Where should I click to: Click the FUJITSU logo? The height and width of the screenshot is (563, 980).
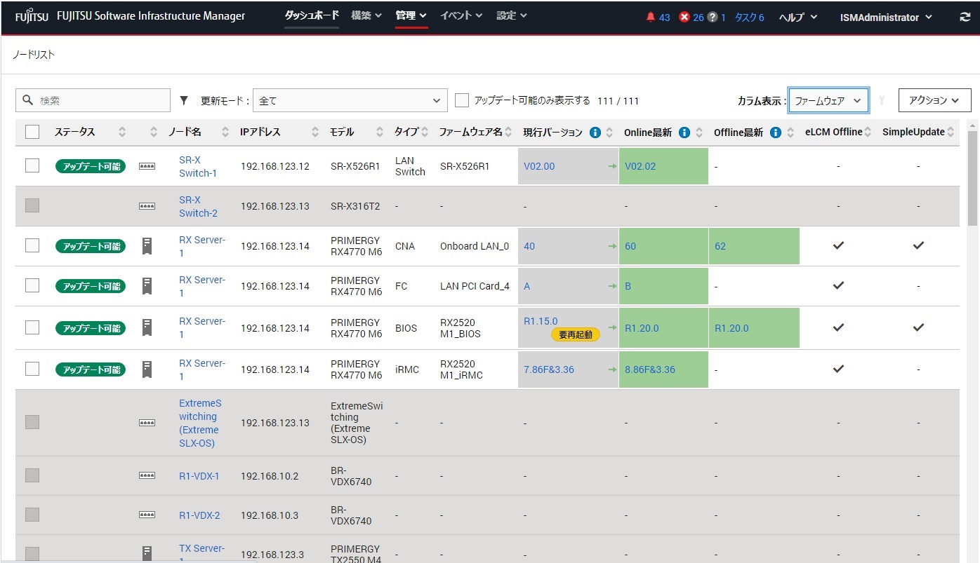pyautogui.click(x=32, y=17)
